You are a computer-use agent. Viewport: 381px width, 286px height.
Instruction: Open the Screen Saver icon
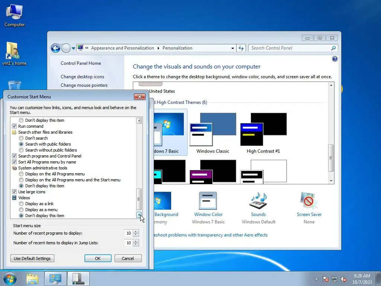coord(309,201)
